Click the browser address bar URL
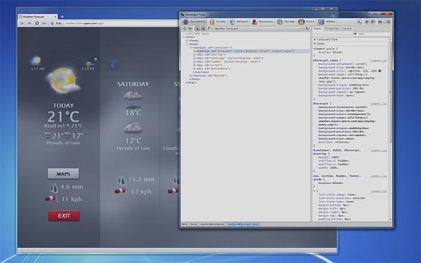Viewport: 421px width, 263px height. point(85,23)
